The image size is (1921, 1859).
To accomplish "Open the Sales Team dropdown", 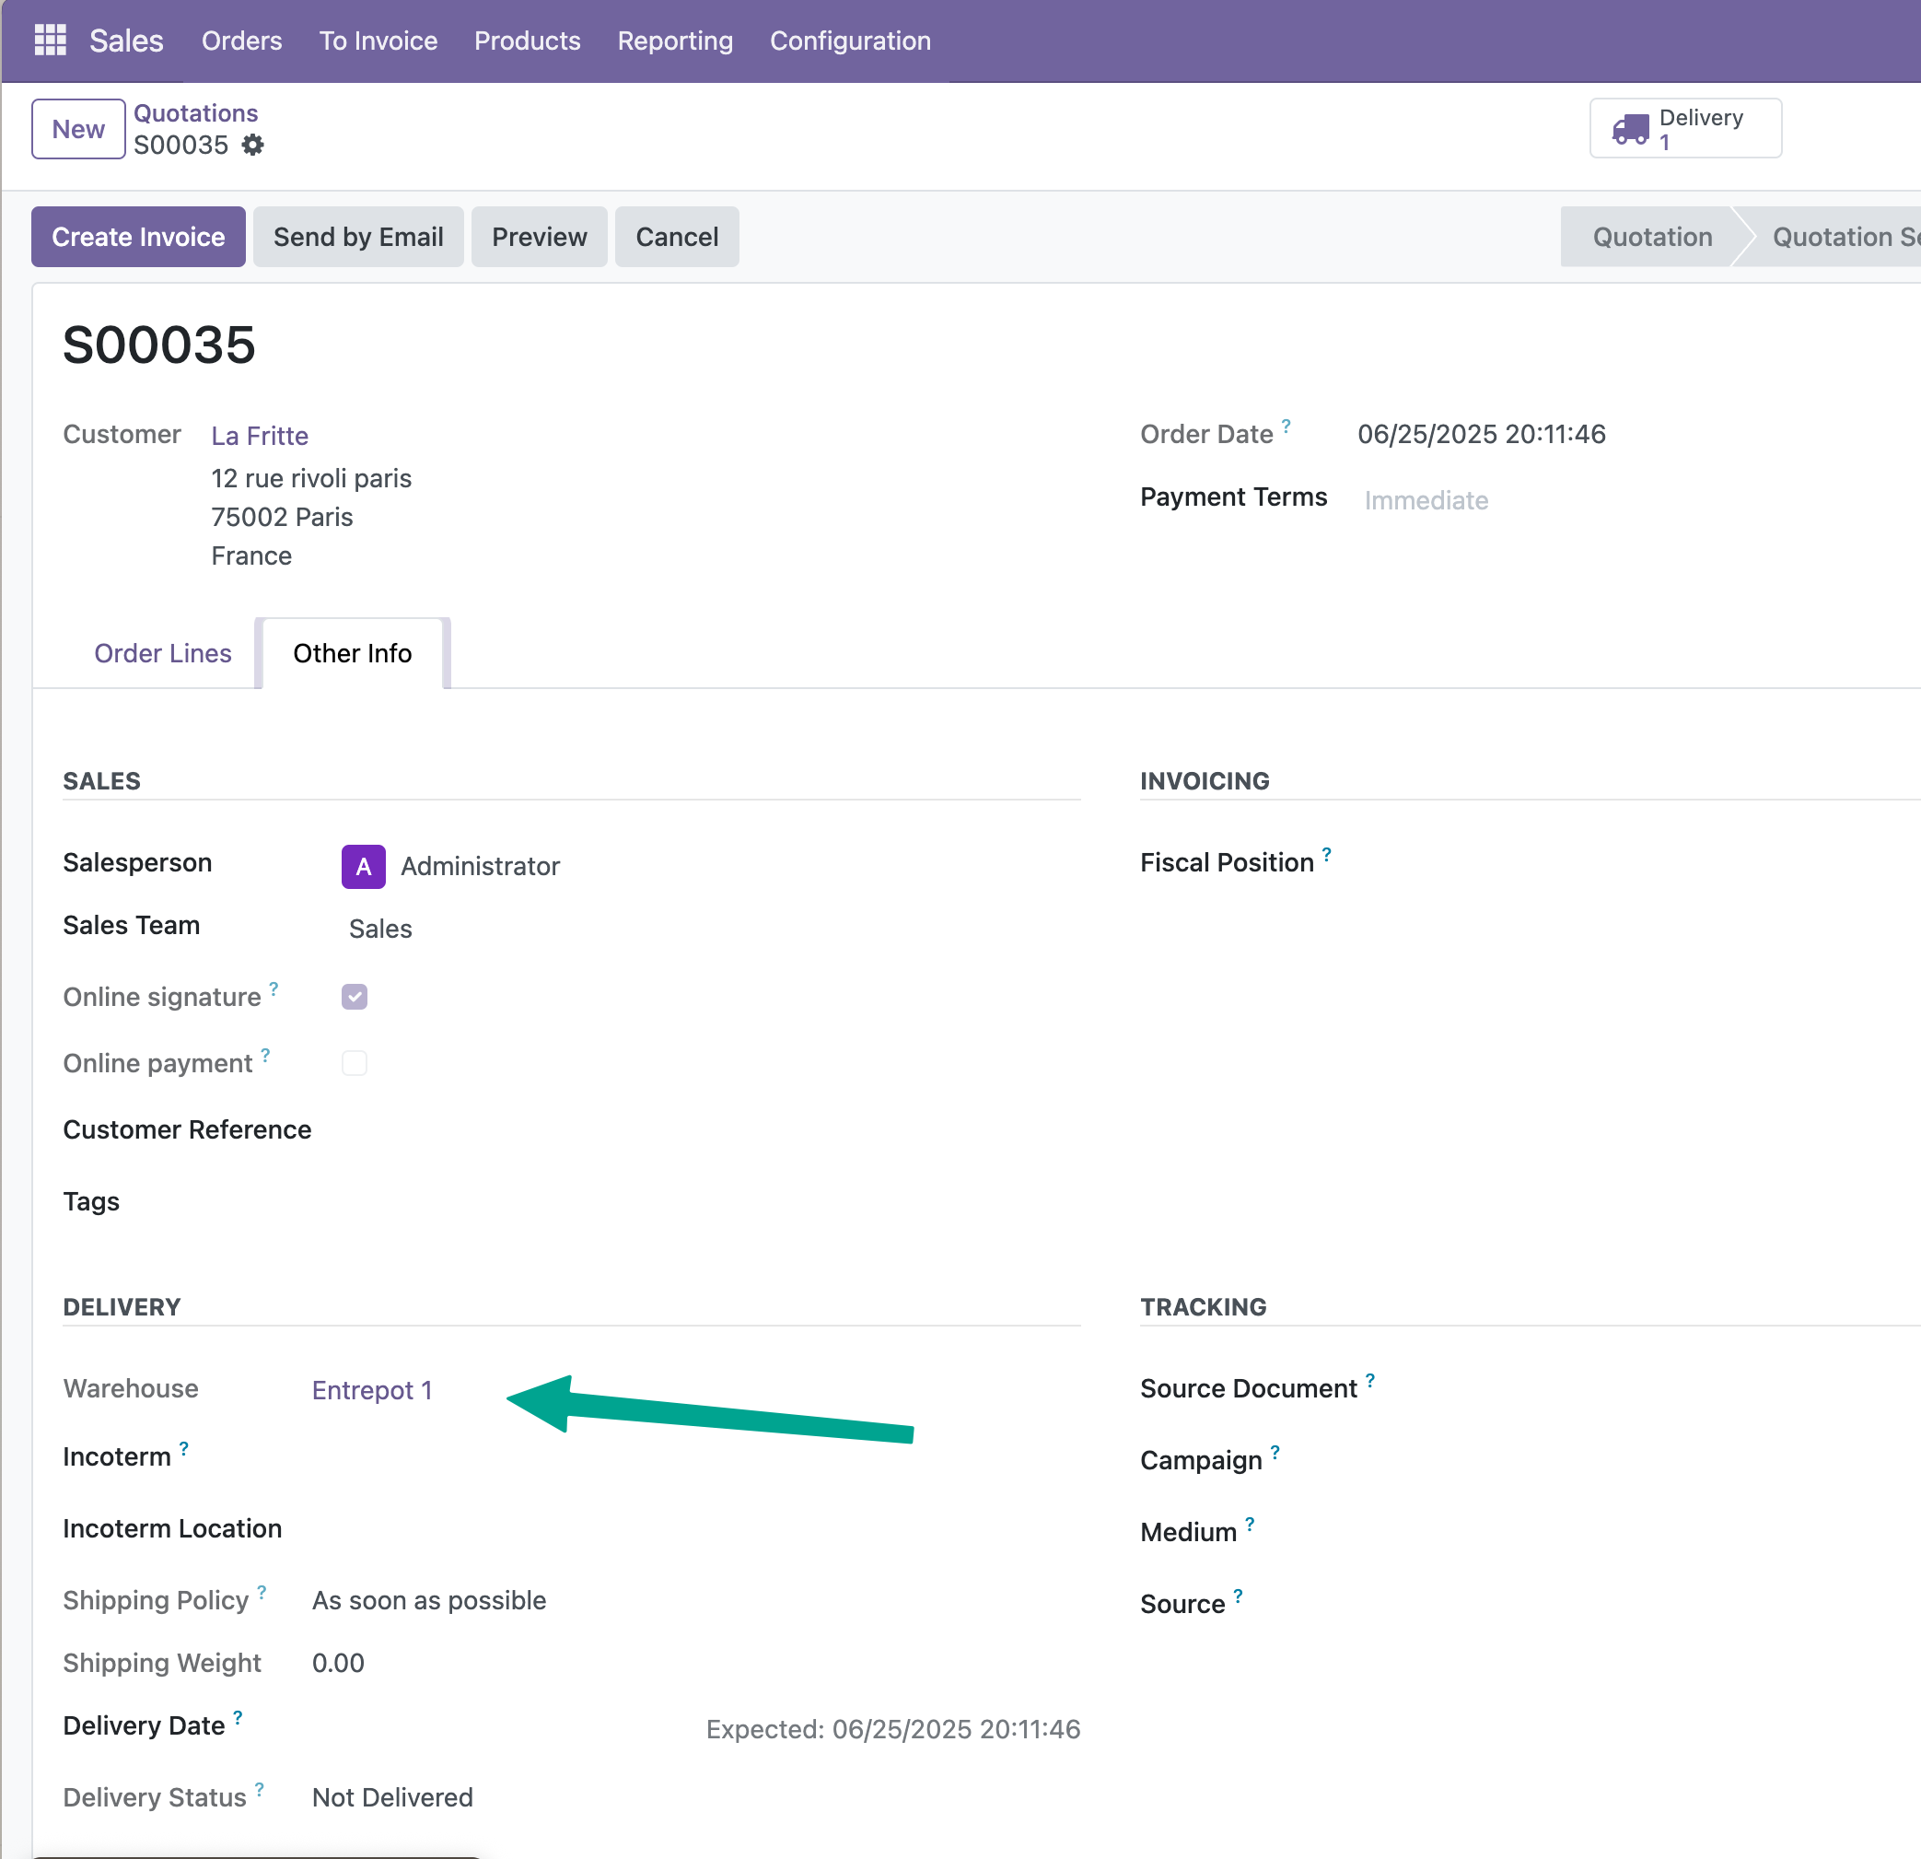I will 380,929.
